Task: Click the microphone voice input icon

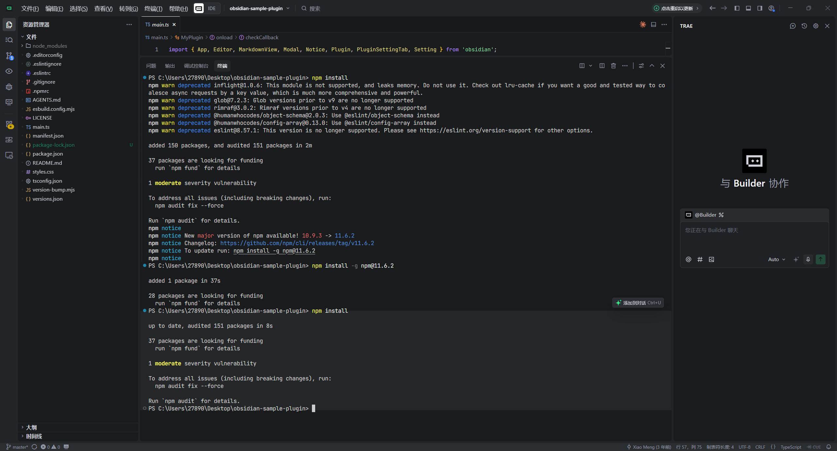Action: (808, 259)
